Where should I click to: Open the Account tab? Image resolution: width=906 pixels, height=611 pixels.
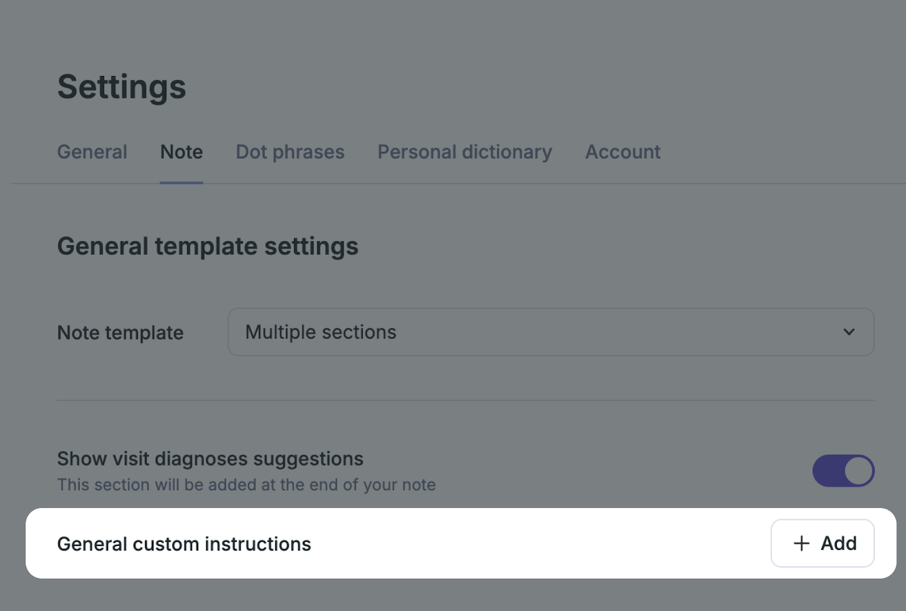(x=623, y=152)
